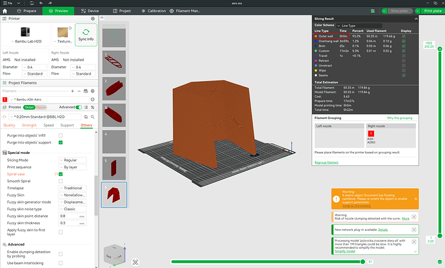Check Apply fuzzy skin to first layer
The height and width of the screenshot is (268, 445).
[61, 233]
